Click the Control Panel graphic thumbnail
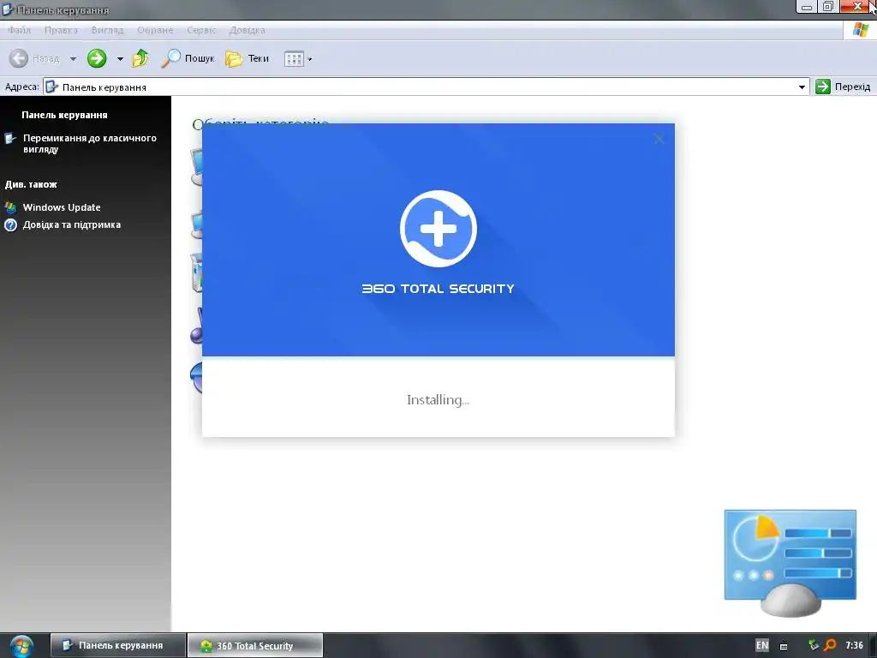The height and width of the screenshot is (658, 877). click(x=790, y=563)
